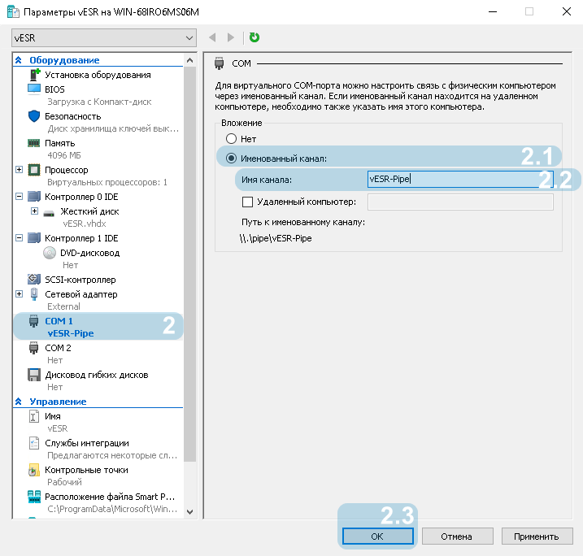Select the Контрольные точки tree item

(86, 470)
